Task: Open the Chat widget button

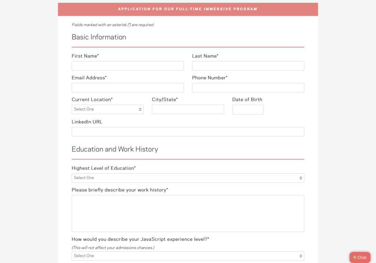Action: pos(360,257)
